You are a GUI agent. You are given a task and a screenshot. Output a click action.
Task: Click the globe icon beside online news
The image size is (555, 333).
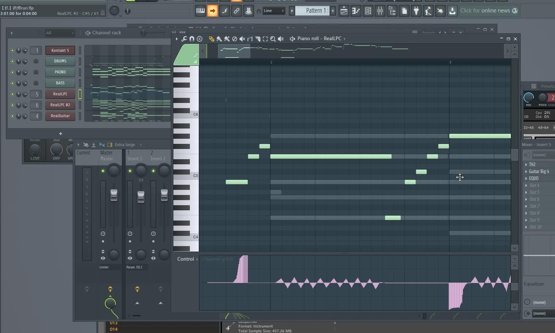point(515,11)
